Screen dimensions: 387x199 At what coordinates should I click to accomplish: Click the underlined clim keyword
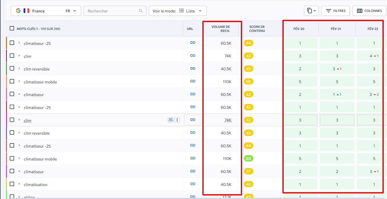coord(28,121)
